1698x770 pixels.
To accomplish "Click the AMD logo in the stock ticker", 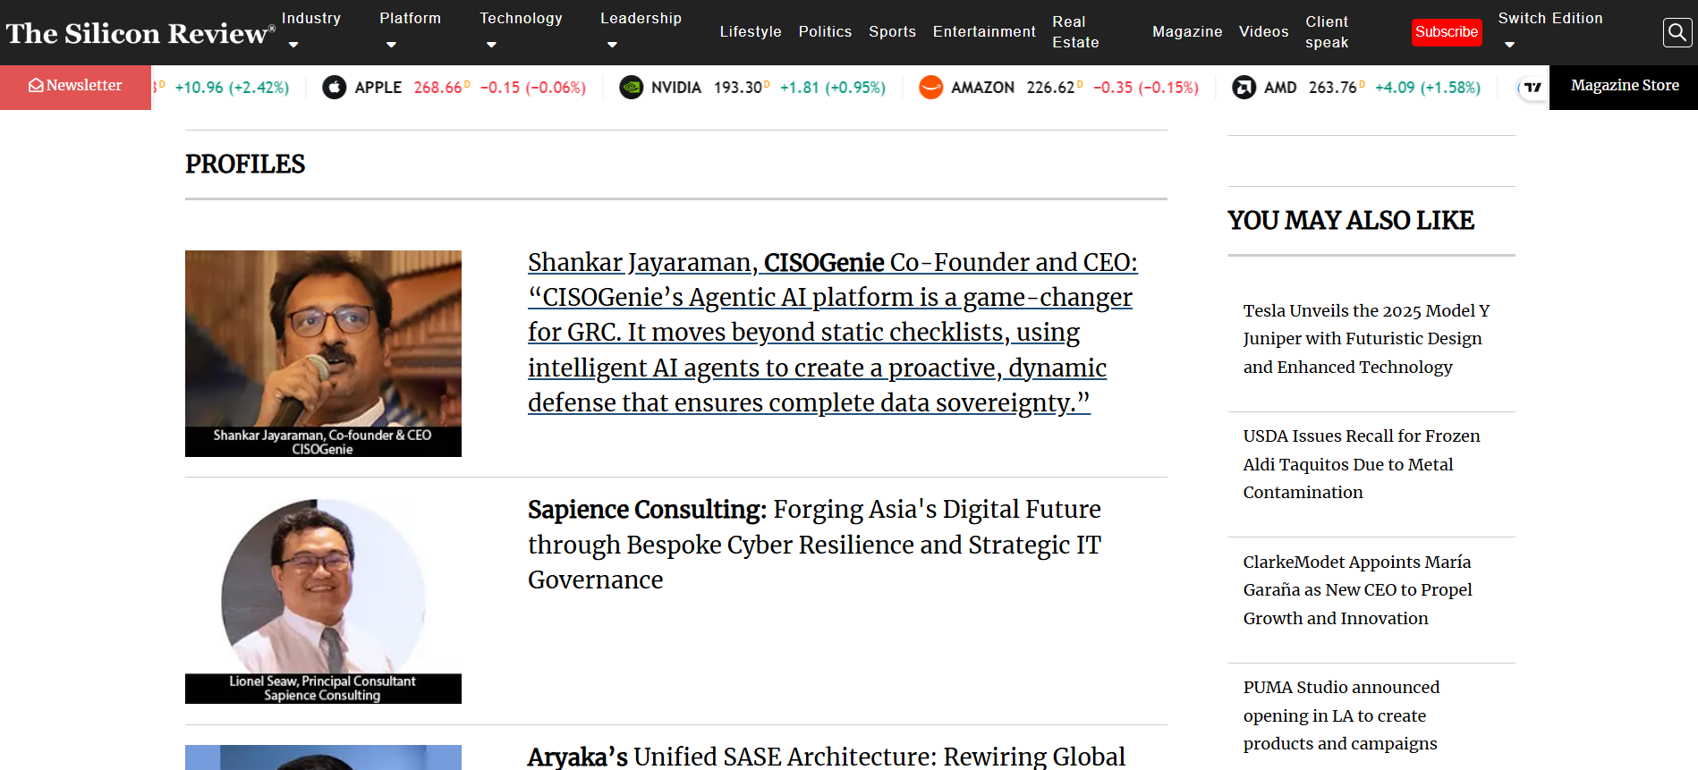I will (x=1247, y=87).
